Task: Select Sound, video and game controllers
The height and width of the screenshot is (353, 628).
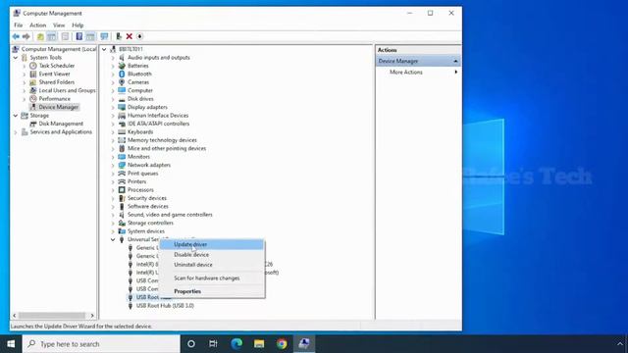Action: pos(170,215)
